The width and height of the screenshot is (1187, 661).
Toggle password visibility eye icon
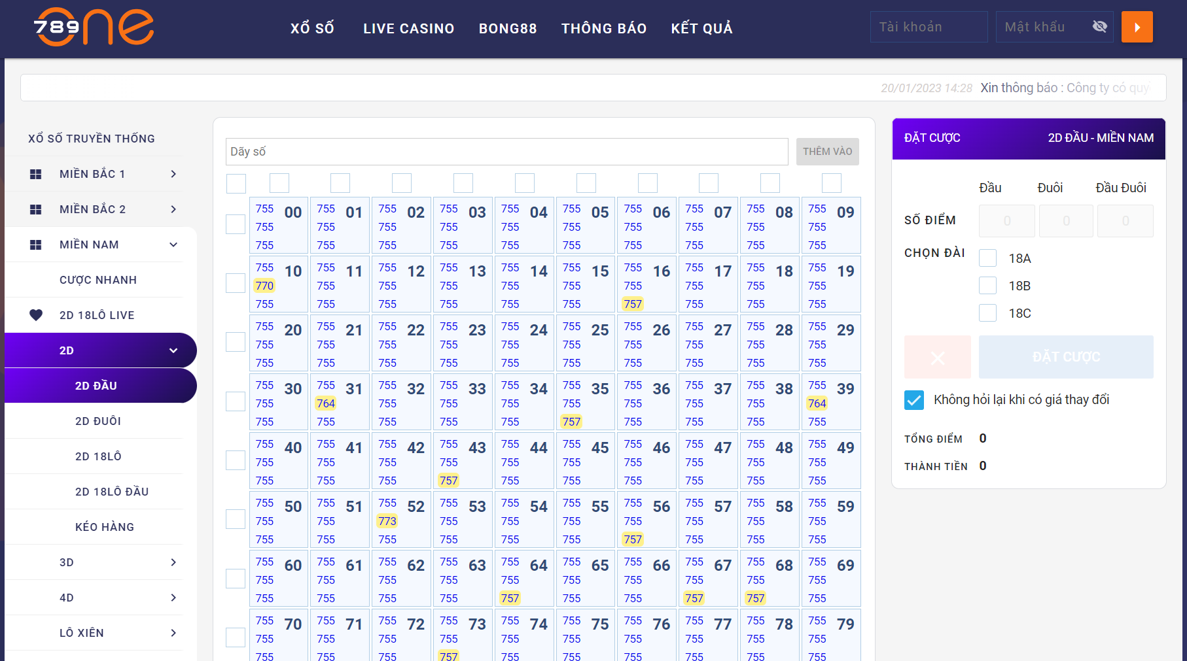(1099, 27)
